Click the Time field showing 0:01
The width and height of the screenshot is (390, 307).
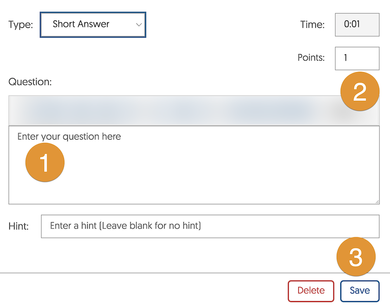point(356,24)
